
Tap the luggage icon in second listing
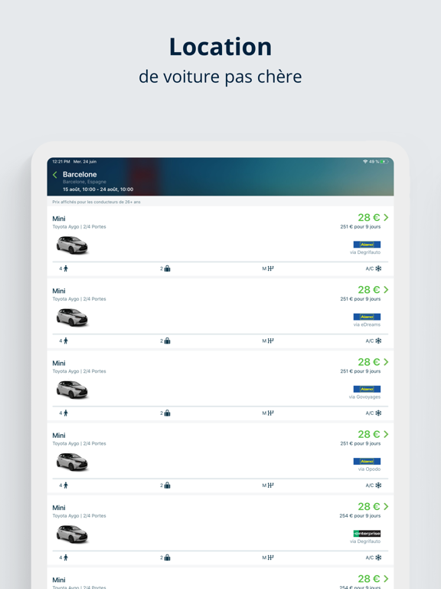point(167,341)
